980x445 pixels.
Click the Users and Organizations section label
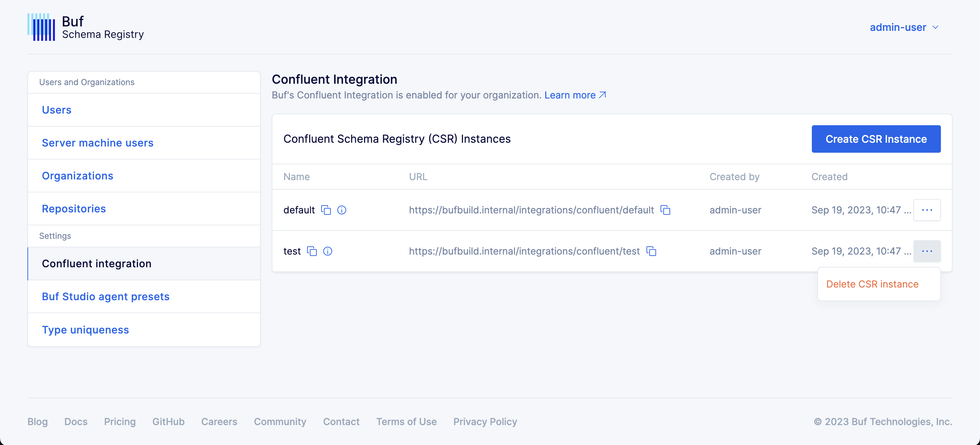click(87, 82)
